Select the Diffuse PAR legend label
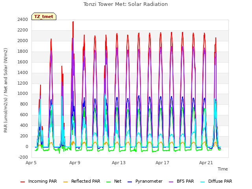This screenshot has width=252, height=189. tap(220, 181)
